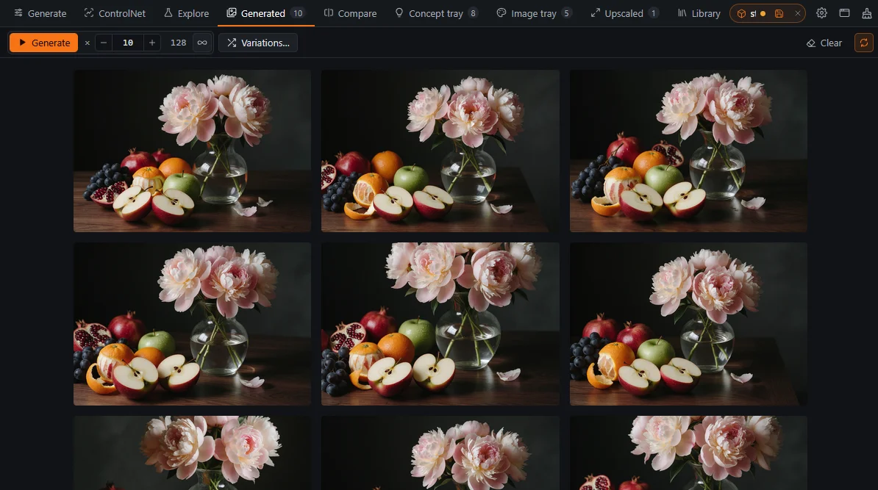Screen dimensions: 878x490
Task: Switch to the Upscaled tab
Action: coord(624,13)
